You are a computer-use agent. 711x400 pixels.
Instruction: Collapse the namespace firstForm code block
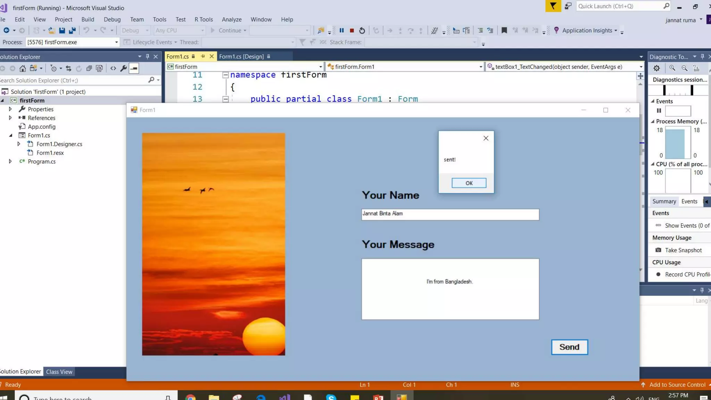(225, 75)
